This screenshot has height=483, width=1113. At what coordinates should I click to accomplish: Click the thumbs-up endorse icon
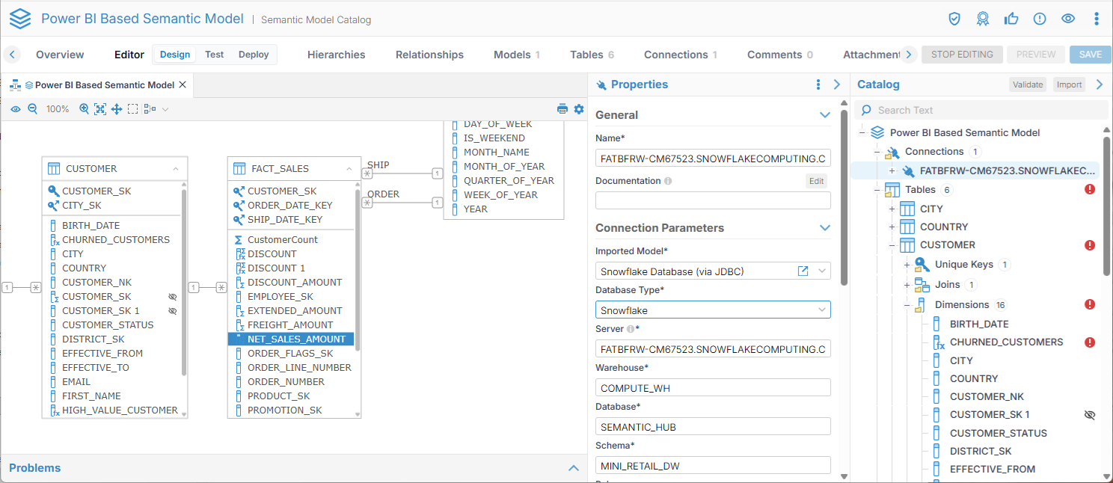tap(1011, 19)
